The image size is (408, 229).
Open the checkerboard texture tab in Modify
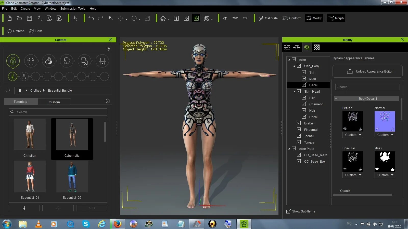point(316,47)
